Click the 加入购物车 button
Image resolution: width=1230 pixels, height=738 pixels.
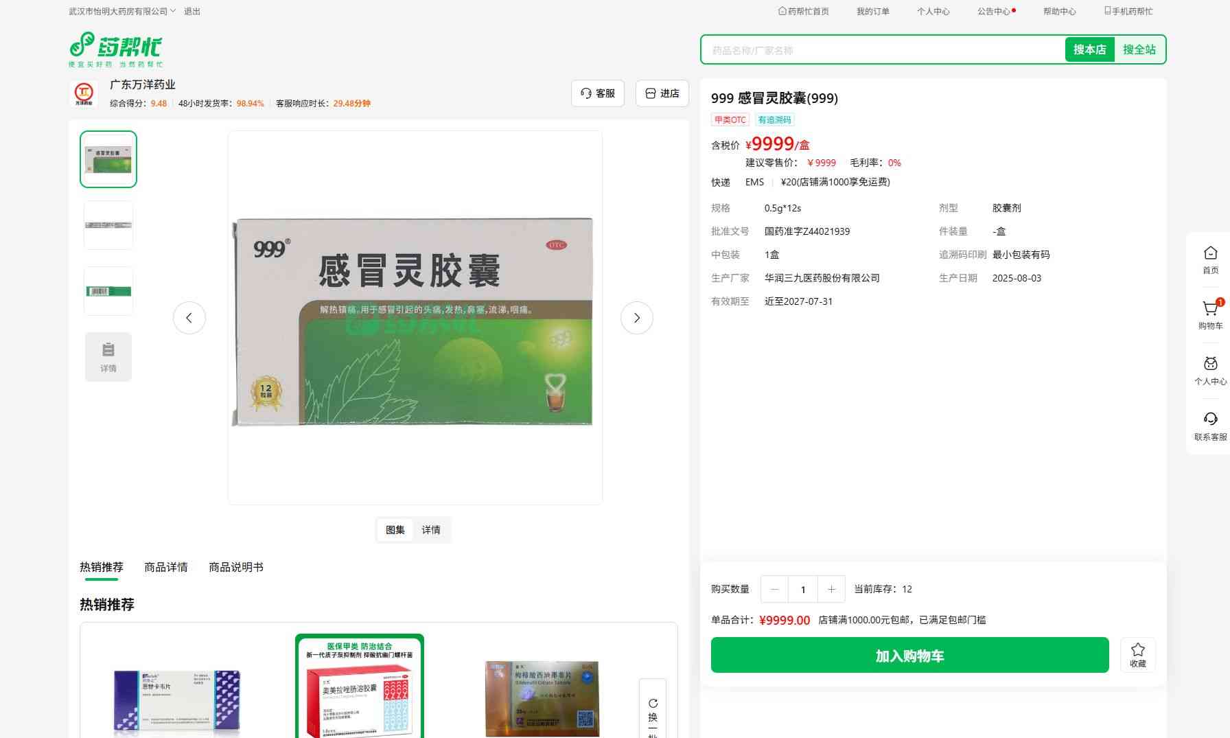[909, 656]
